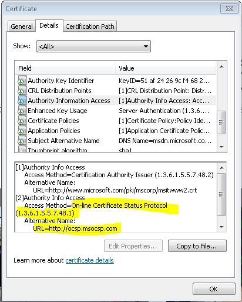Click the Copy to File button

click(x=197, y=246)
